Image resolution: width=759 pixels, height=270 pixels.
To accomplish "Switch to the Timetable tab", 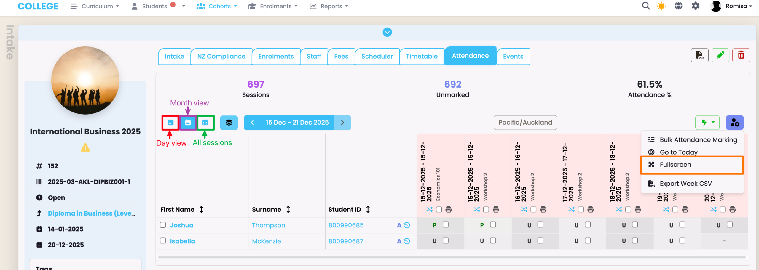I will click(422, 56).
